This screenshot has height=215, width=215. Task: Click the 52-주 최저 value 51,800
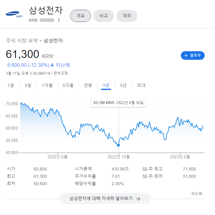189,176
